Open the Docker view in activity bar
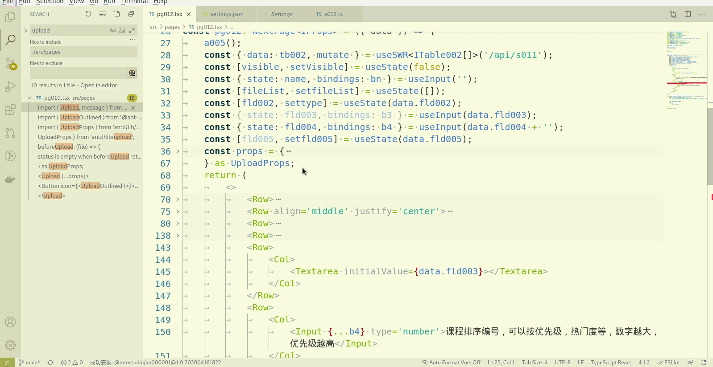Screen dimensions: 713x367 coord(10,179)
